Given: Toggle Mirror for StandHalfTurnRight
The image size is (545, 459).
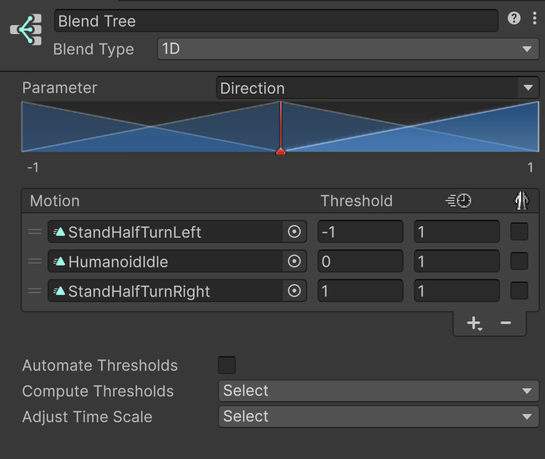Looking at the screenshot, I should [519, 291].
